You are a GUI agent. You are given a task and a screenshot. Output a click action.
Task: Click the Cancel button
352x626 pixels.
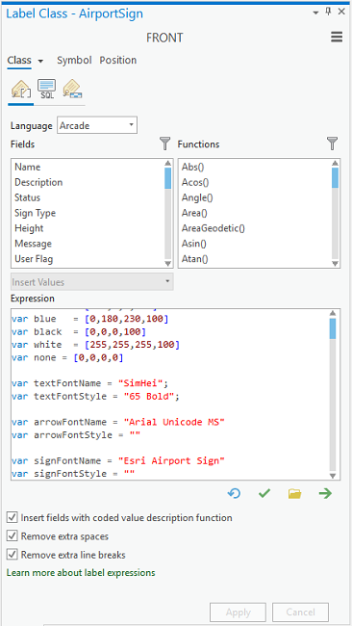click(x=301, y=613)
